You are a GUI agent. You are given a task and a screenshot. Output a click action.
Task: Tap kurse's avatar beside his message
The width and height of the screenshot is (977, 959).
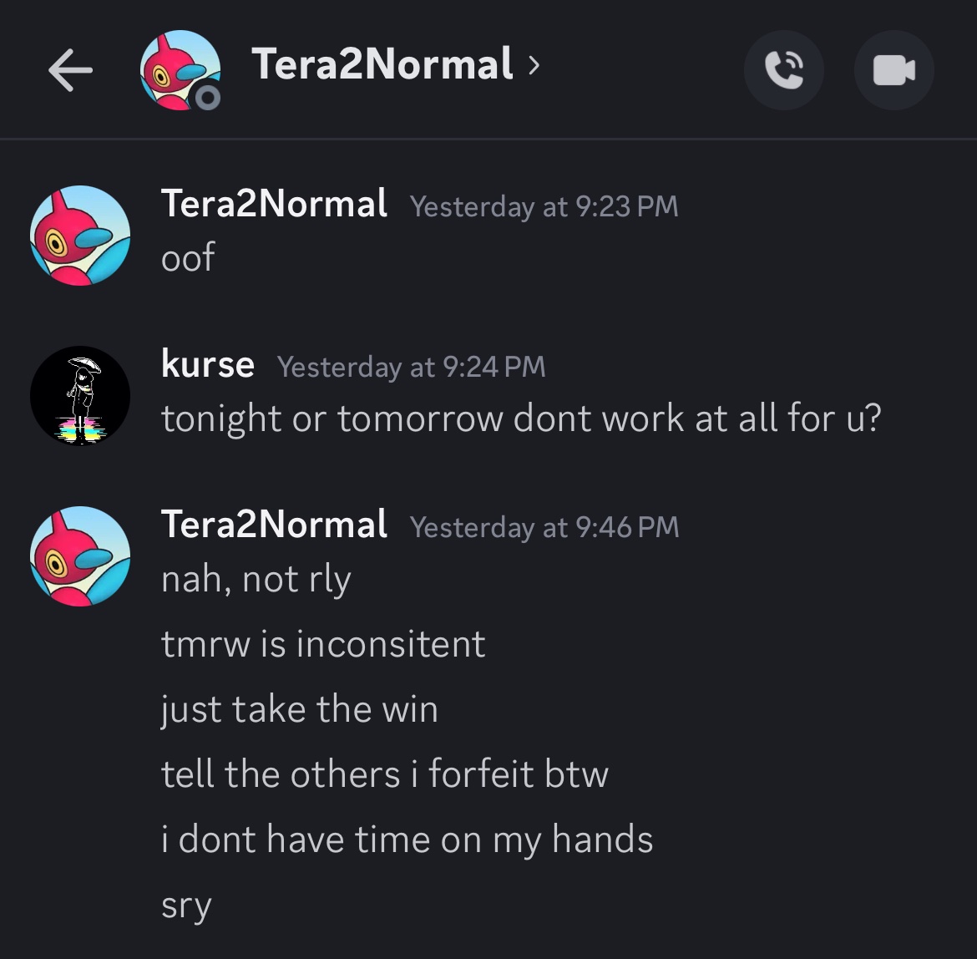(x=80, y=396)
